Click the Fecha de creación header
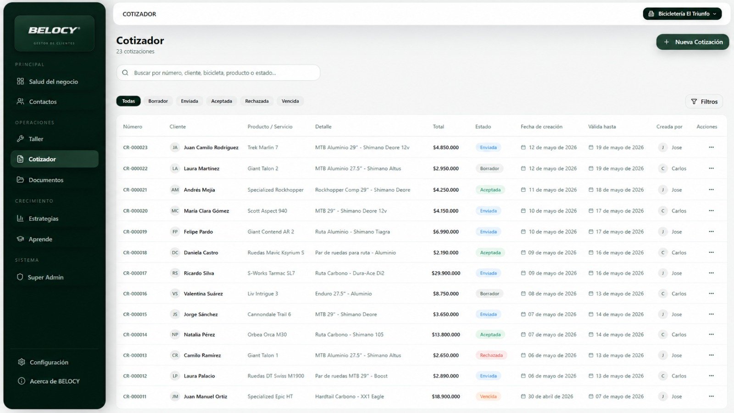This screenshot has width=734, height=413. (x=541, y=127)
